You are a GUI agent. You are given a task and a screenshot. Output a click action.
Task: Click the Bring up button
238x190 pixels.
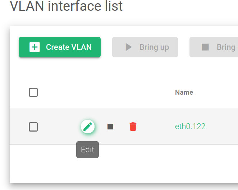[x=145, y=47]
